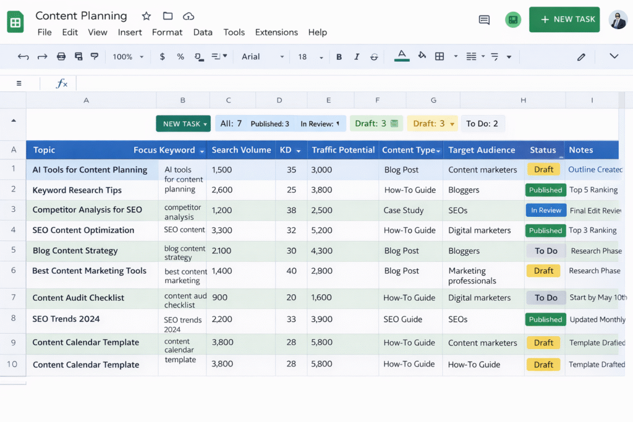Open the Extensions menu
Image resolution: width=633 pixels, height=422 pixels.
[x=276, y=32]
